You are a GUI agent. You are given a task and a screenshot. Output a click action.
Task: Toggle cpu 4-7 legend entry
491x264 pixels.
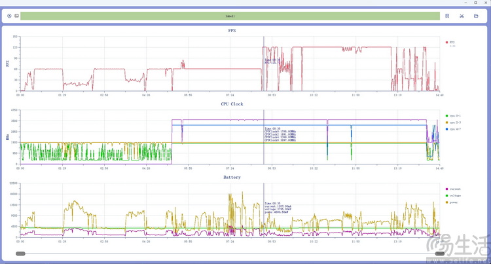pyautogui.click(x=453, y=129)
